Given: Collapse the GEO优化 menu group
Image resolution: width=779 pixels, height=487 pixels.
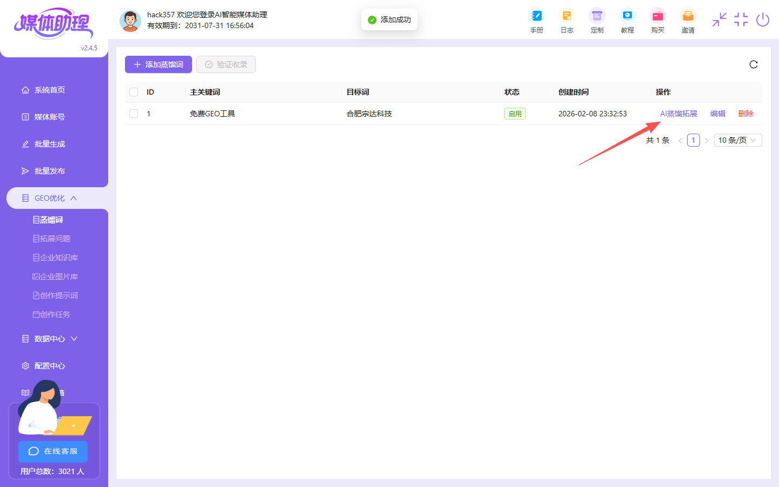Looking at the screenshot, I should pos(57,198).
